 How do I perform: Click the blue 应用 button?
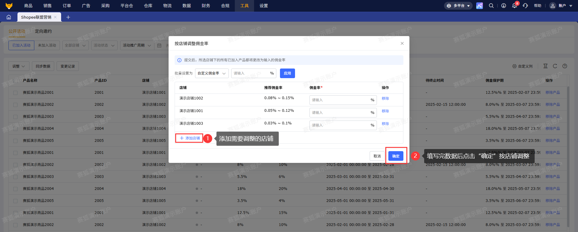coord(287,73)
